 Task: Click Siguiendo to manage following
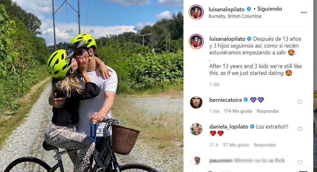(x=269, y=9)
